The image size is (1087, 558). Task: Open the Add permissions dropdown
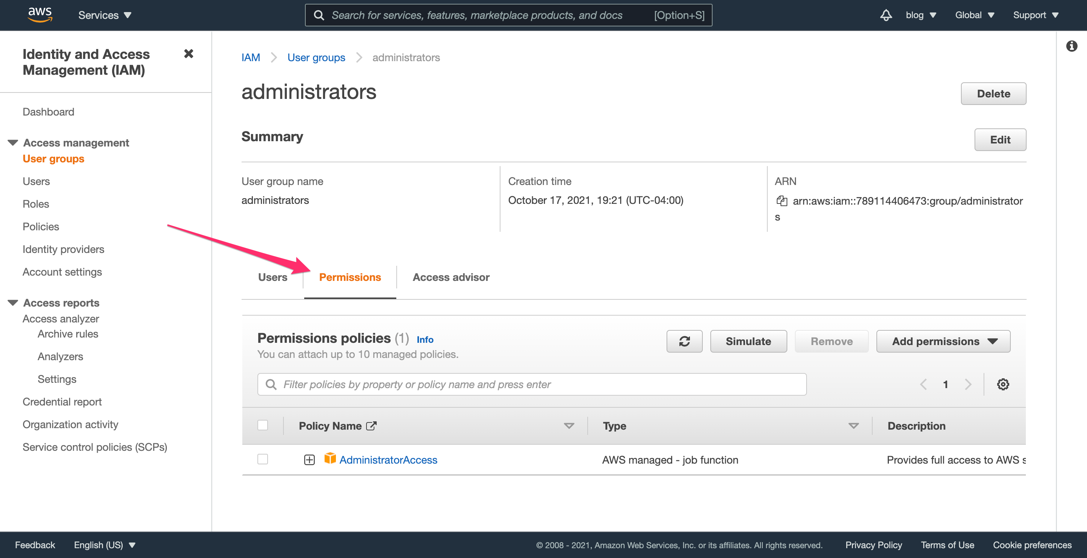click(x=943, y=341)
